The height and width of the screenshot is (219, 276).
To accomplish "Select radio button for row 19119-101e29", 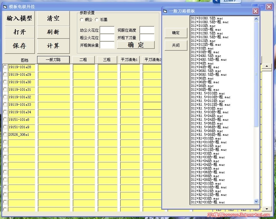I will [x=5, y=74].
